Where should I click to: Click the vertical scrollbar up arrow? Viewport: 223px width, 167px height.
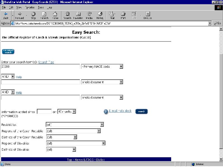click(x=221, y=29)
